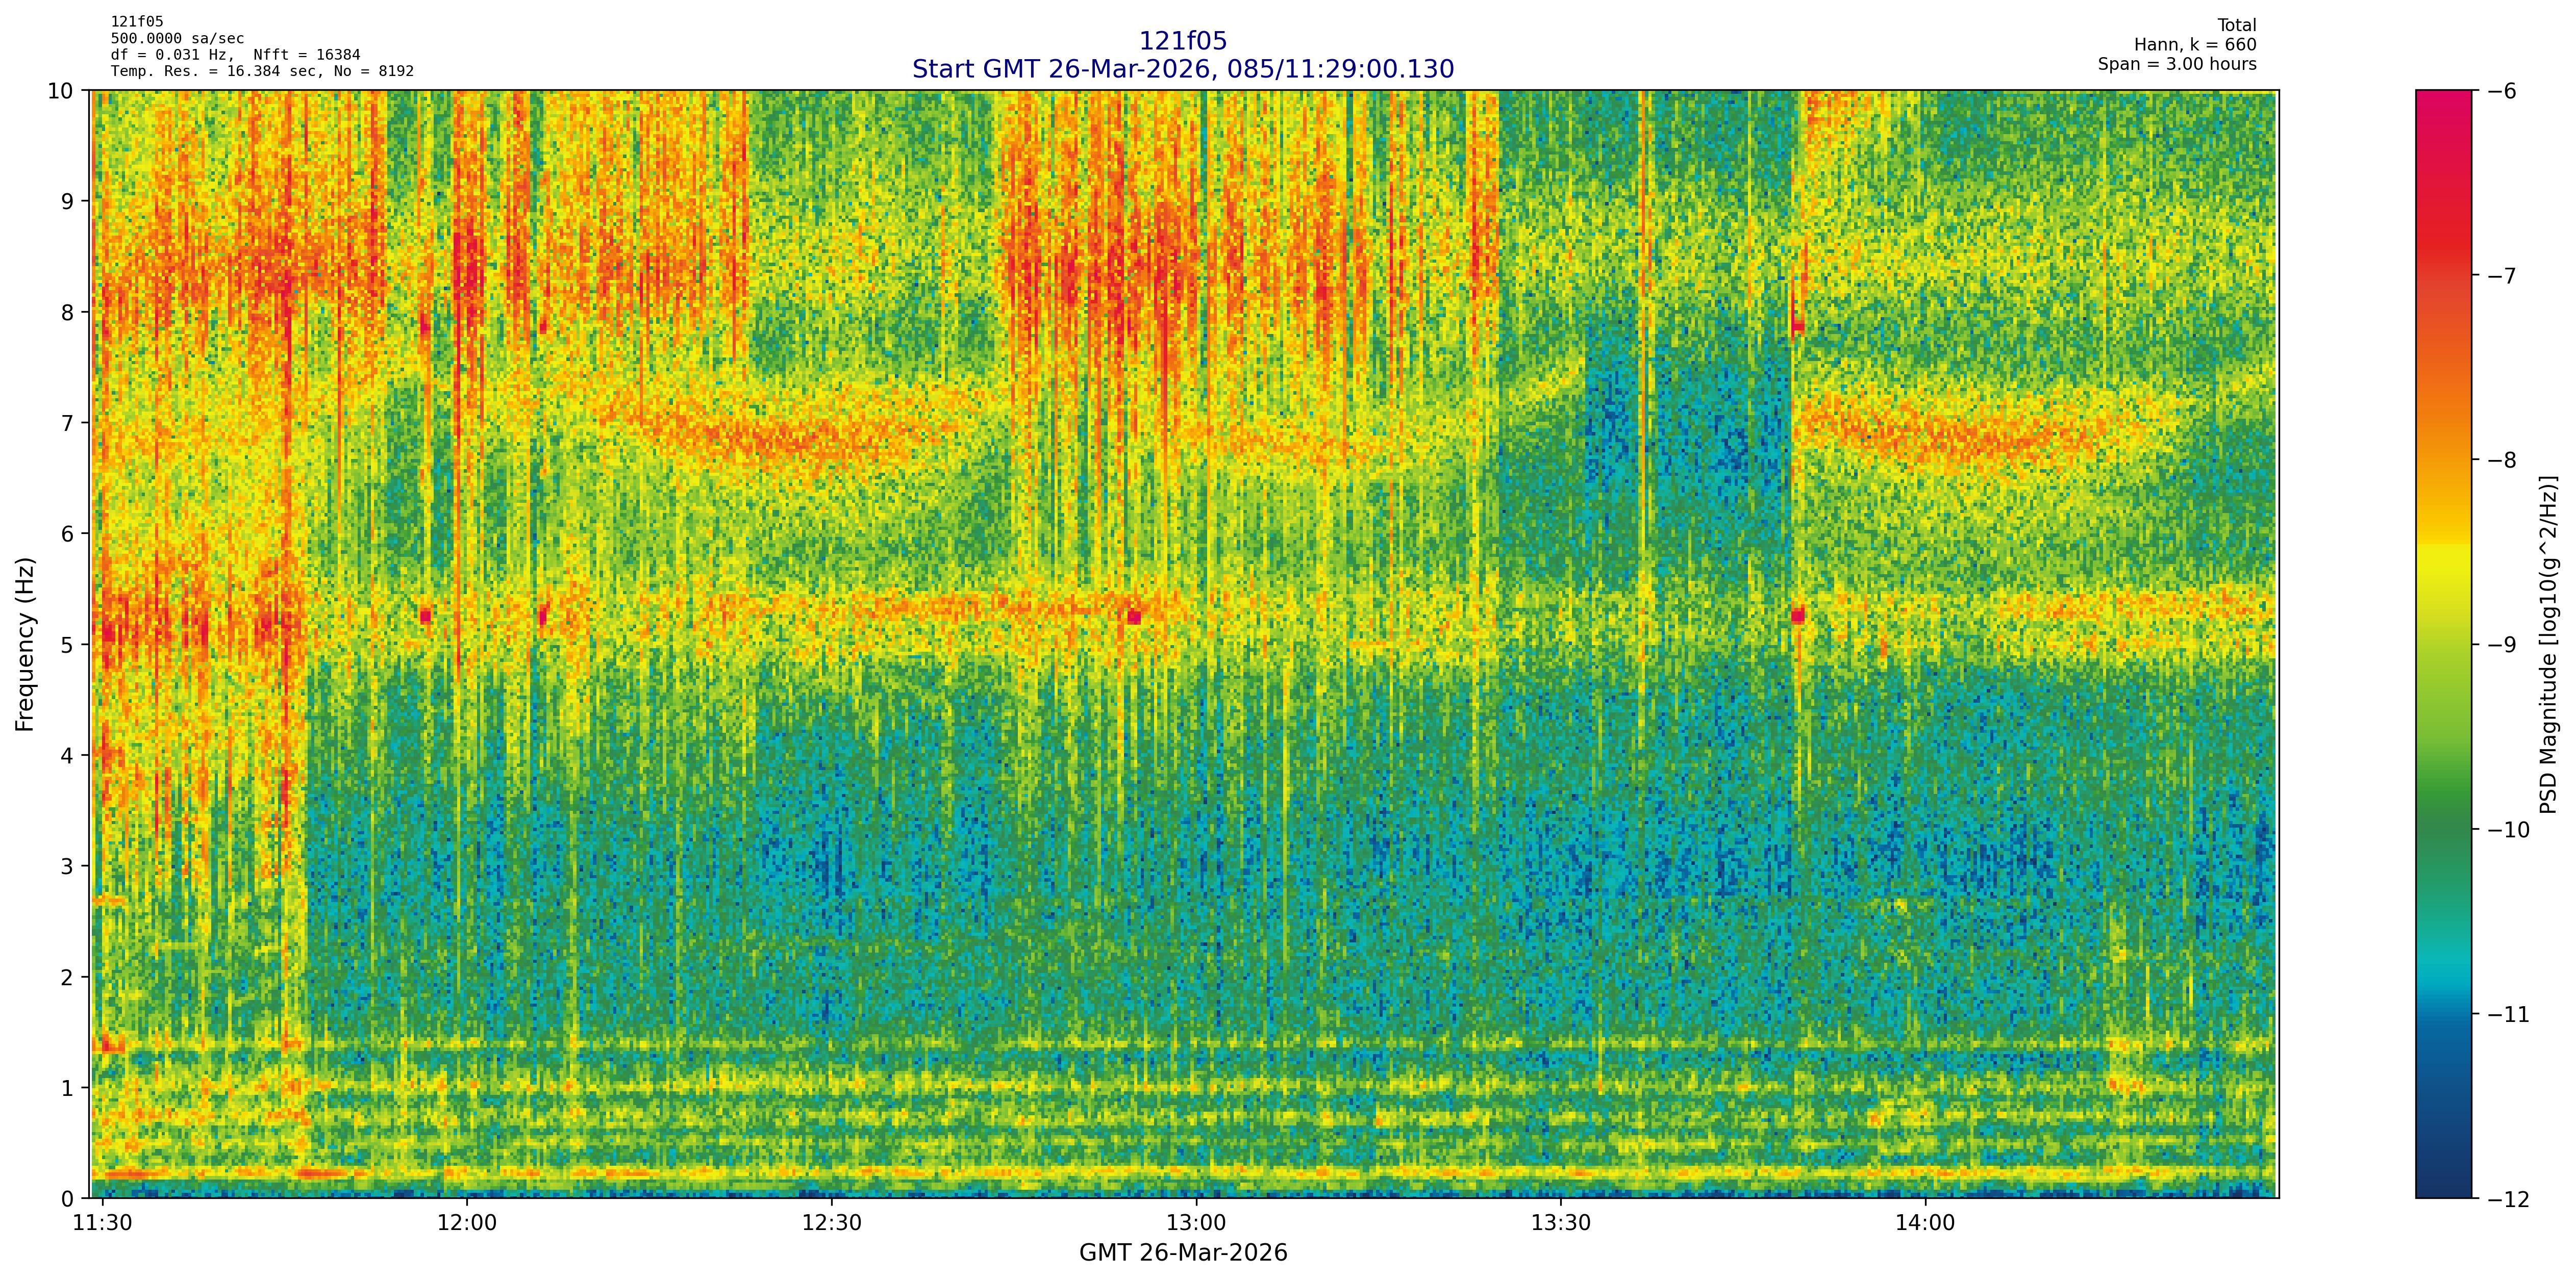Click the red top end of colorbar

click(2443, 100)
